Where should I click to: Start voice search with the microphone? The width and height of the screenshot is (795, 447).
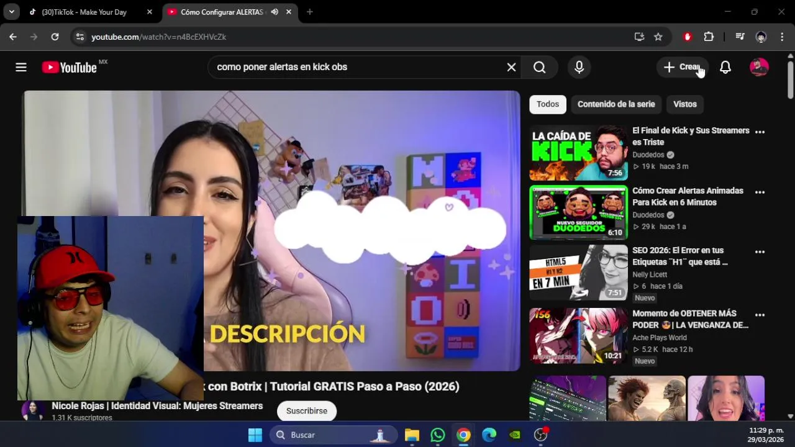coord(579,67)
